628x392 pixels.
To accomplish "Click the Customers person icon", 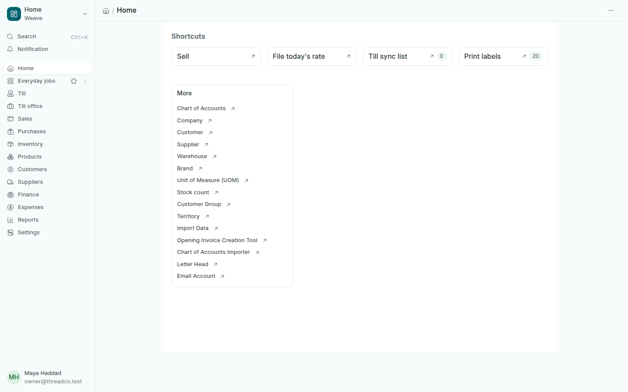I will 10,169.
